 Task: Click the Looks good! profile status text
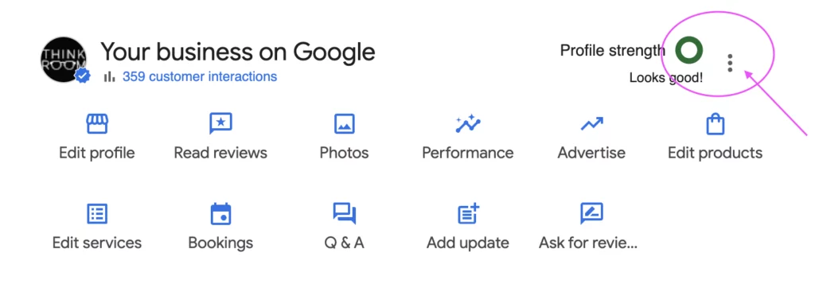(x=666, y=79)
